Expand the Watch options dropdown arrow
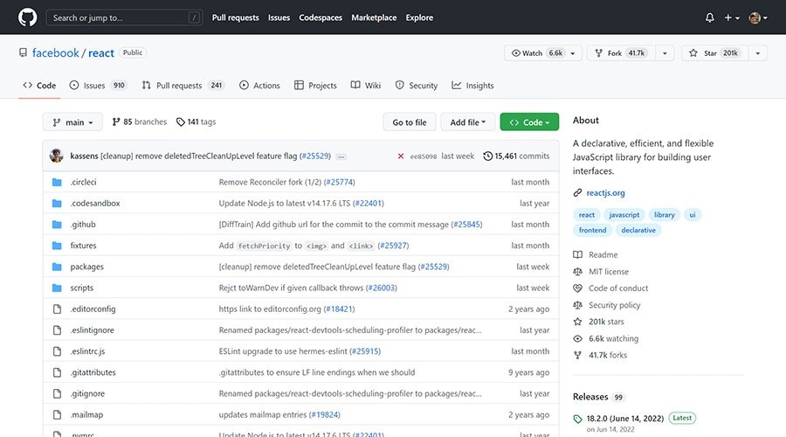Image resolution: width=786 pixels, height=437 pixels. [573, 52]
